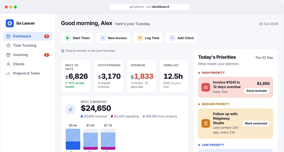
Task: Click the purple plus icon on Add Client
Action: tap(172, 38)
